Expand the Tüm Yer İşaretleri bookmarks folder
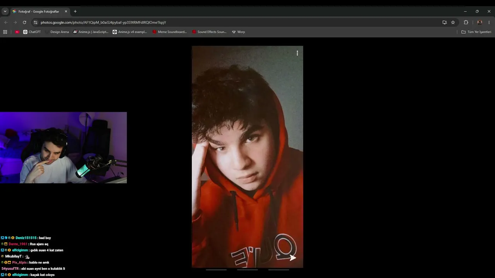Viewport: 495px width, 278px height. pos(476,32)
